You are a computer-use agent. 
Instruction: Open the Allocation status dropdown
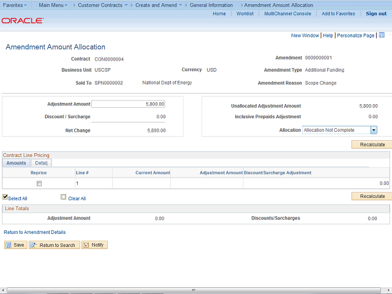coord(374,130)
